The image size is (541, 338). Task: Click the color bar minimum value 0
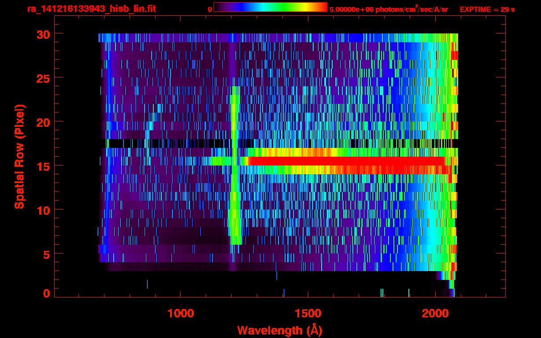[210, 9]
